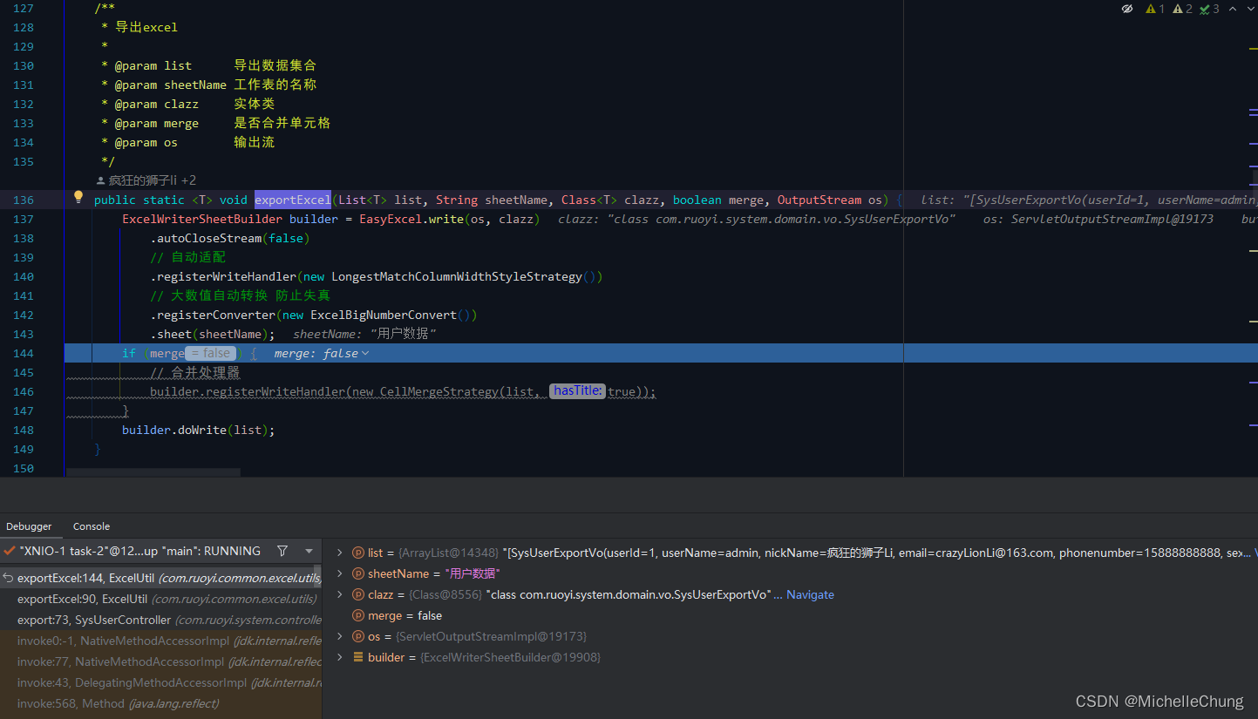The image size is (1258, 719).
Task: Click the yellow error stripe mark near top
Action: [1253, 48]
